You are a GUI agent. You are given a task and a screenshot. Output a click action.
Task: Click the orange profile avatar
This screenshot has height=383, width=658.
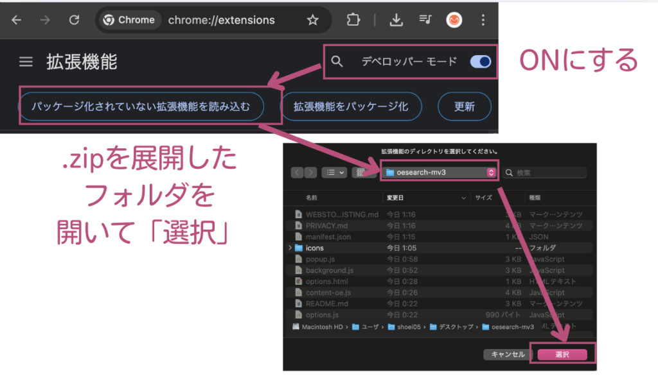click(x=454, y=20)
